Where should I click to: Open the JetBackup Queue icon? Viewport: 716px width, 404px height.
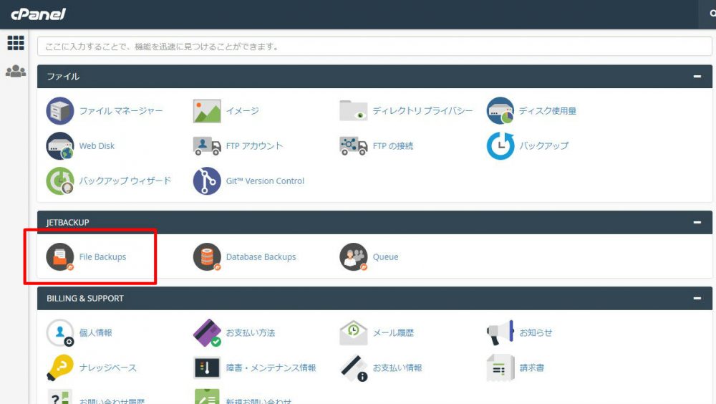pyautogui.click(x=353, y=257)
